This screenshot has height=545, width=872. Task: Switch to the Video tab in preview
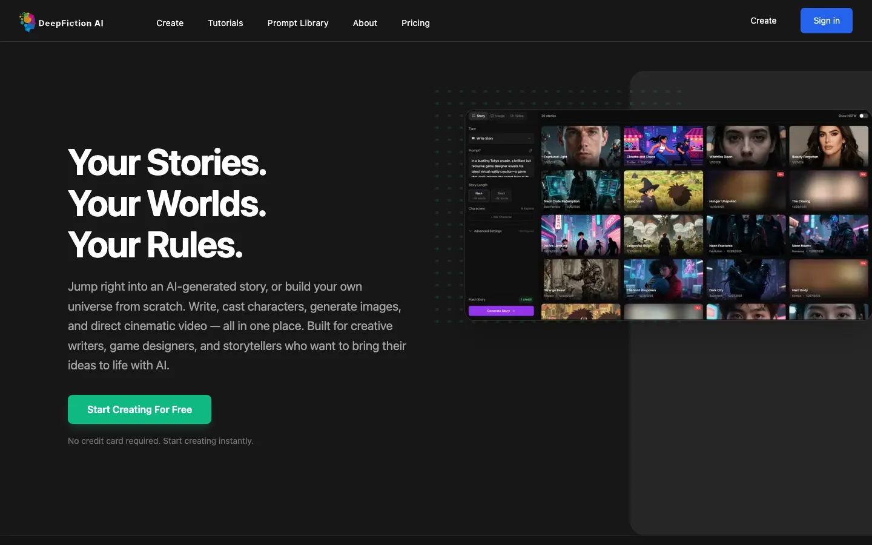(x=517, y=116)
